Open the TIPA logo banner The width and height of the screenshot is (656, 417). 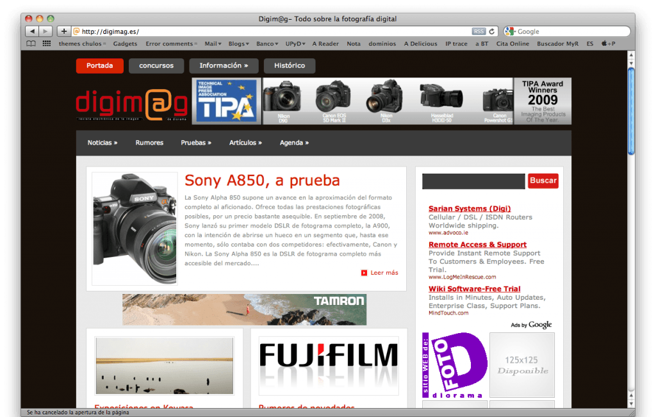tap(226, 101)
